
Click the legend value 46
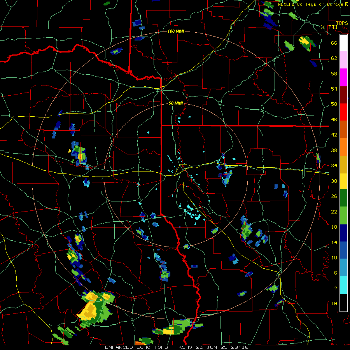click(x=334, y=120)
